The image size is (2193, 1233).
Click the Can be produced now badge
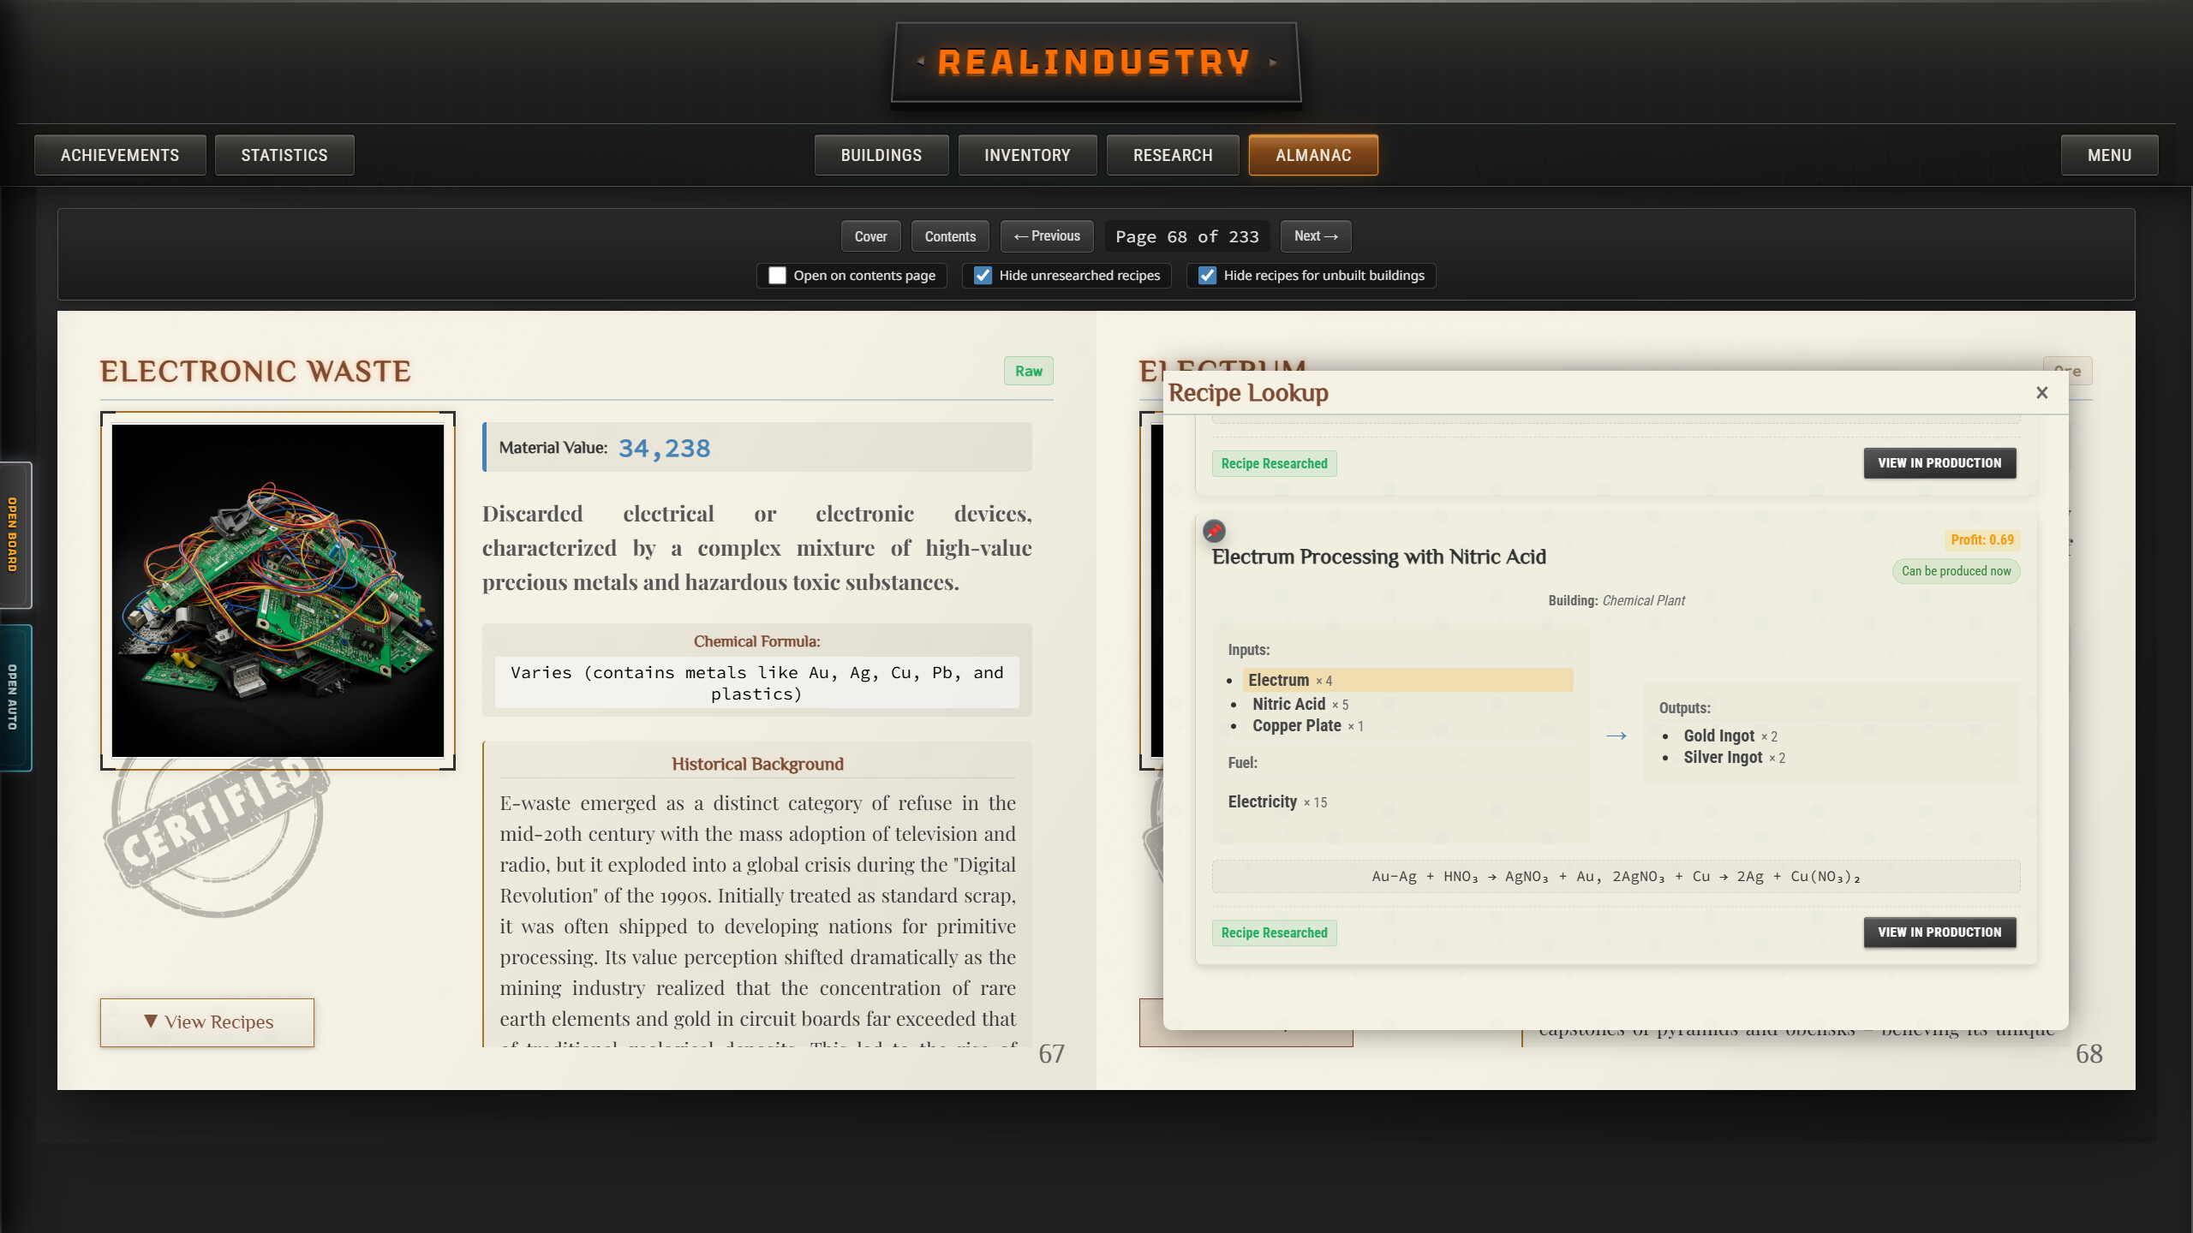pyautogui.click(x=1956, y=571)
